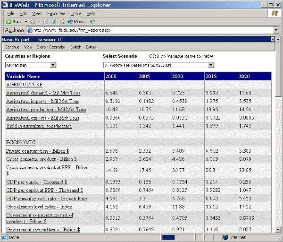
Task: Click the vertical scrollbar thumb
Action: tap(278, 69)
